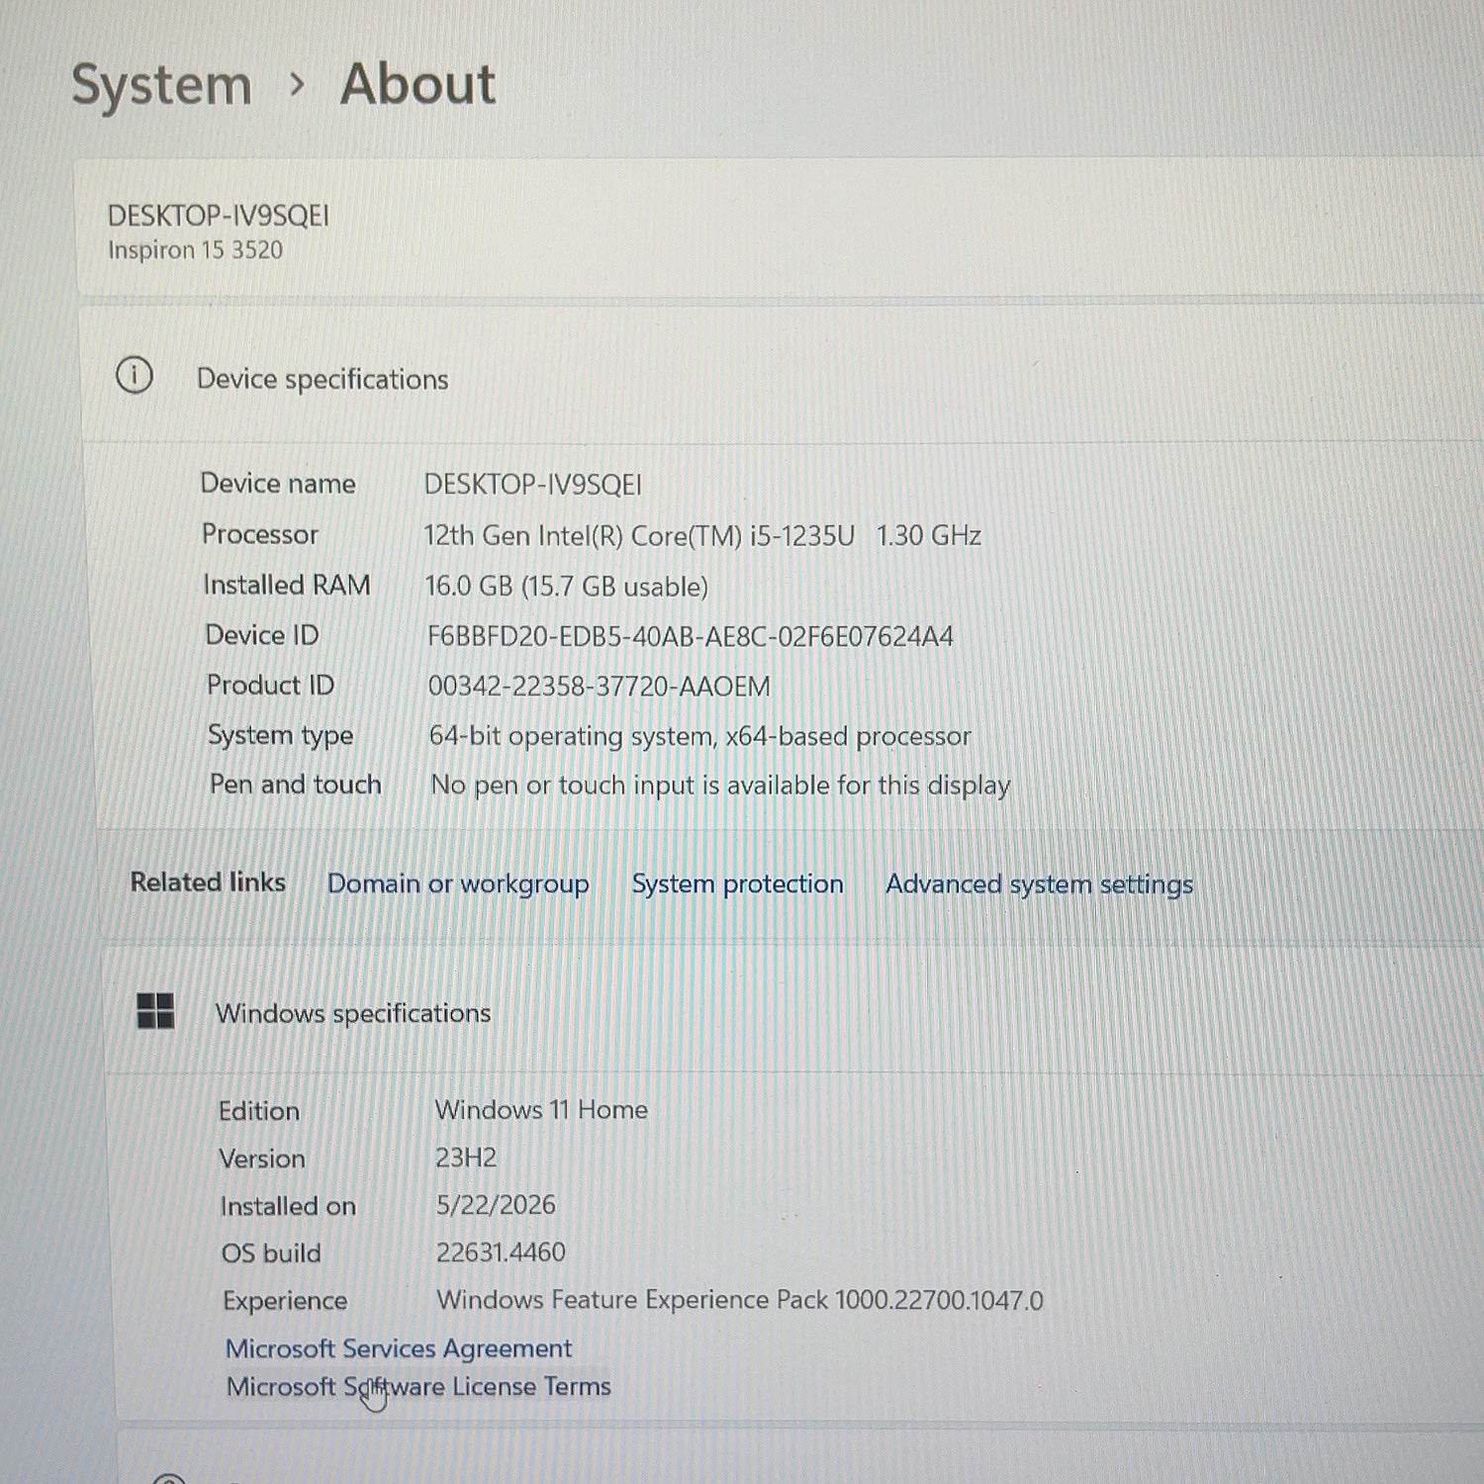
Task: Click the About page title
Action: point(417,84)
